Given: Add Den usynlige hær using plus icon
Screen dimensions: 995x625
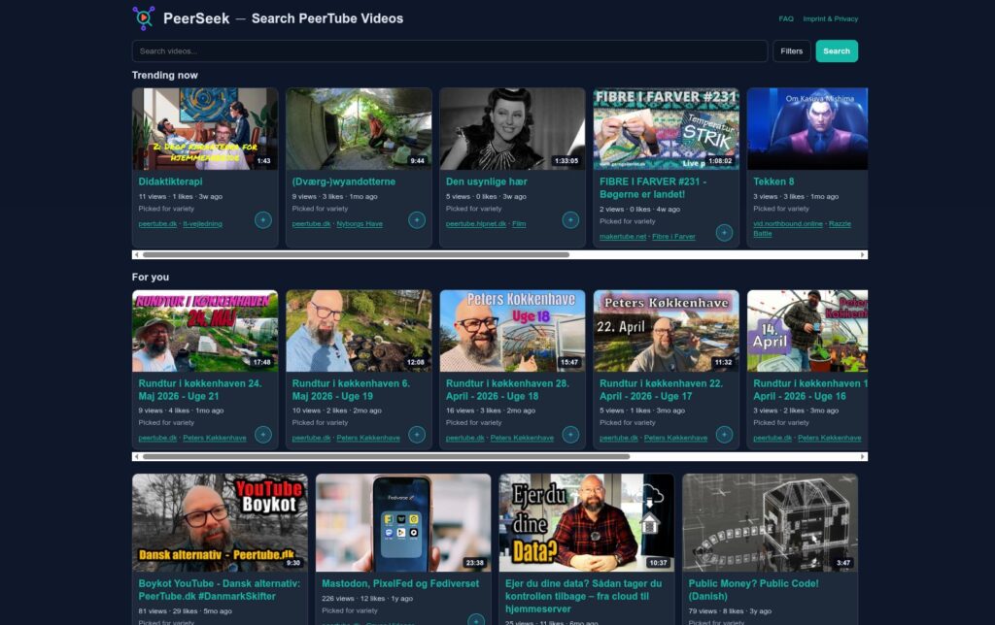Looking at the screenshot, I should coord(569,220).
